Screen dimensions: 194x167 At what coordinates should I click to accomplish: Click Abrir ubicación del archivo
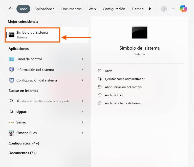(123, 87)
